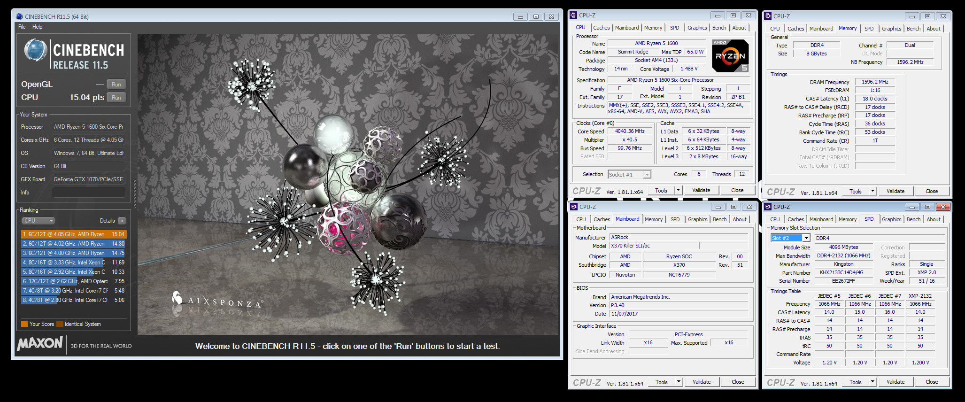
Task: Select ranking row 8C/16T @ 3.33 GHz Xeon
Action: pyautogui.click(x=74, y=262)
